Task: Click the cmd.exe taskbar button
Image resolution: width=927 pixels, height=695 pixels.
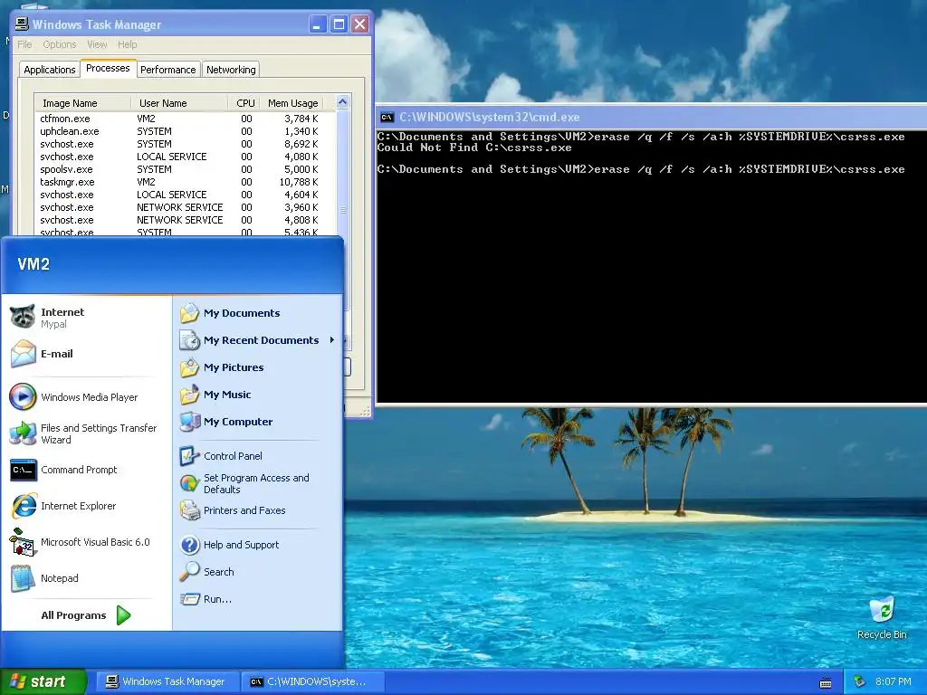Action: click(x=313, y=681)
